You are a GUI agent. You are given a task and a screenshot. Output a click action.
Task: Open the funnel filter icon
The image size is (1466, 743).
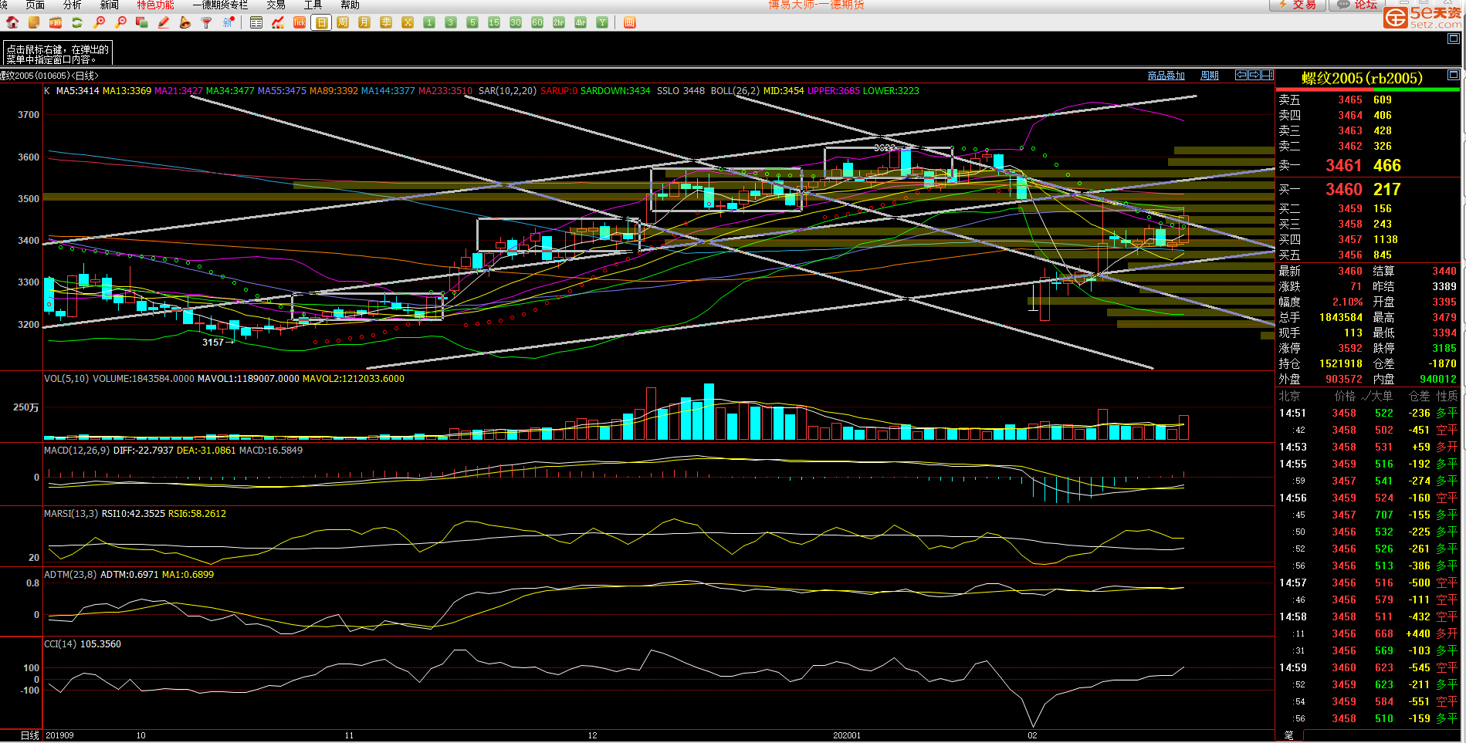pos(206,22)
